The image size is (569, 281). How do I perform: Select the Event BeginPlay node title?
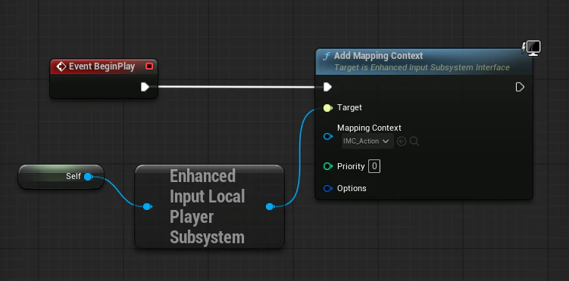[102, 66]
